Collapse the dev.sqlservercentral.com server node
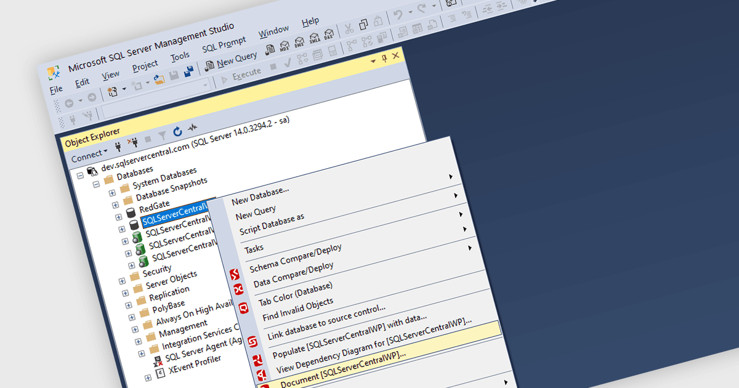The height and width of the screenshot is (388, 739). (80, 175)
